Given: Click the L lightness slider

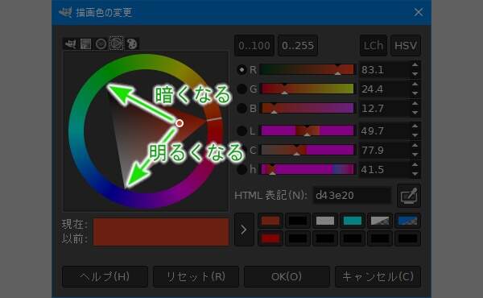Looking at the screenshot, I should pyautogui.click(x=308, y=131).
